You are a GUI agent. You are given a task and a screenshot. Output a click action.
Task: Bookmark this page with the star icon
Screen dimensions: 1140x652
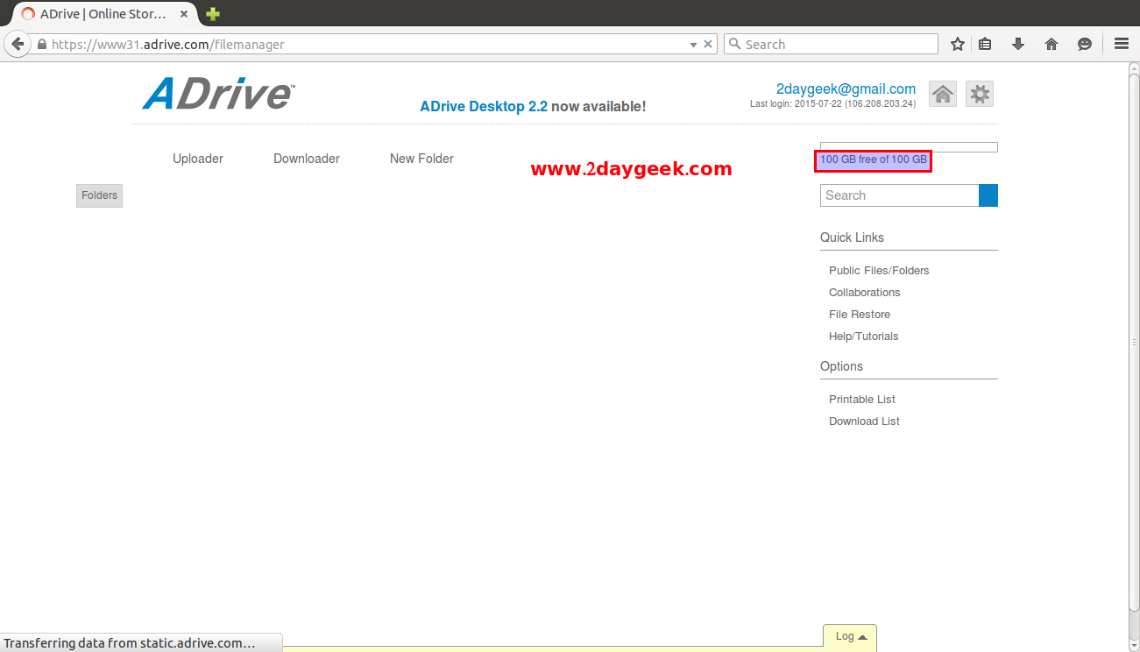(x=958, y=44)
